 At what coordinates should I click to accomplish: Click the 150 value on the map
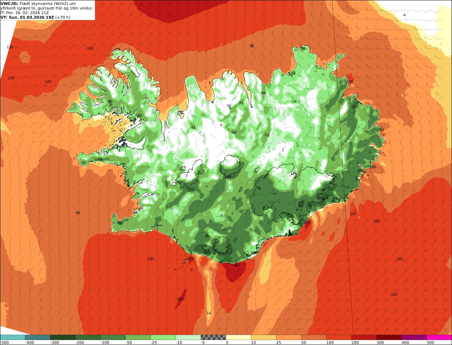pos(377,221)
